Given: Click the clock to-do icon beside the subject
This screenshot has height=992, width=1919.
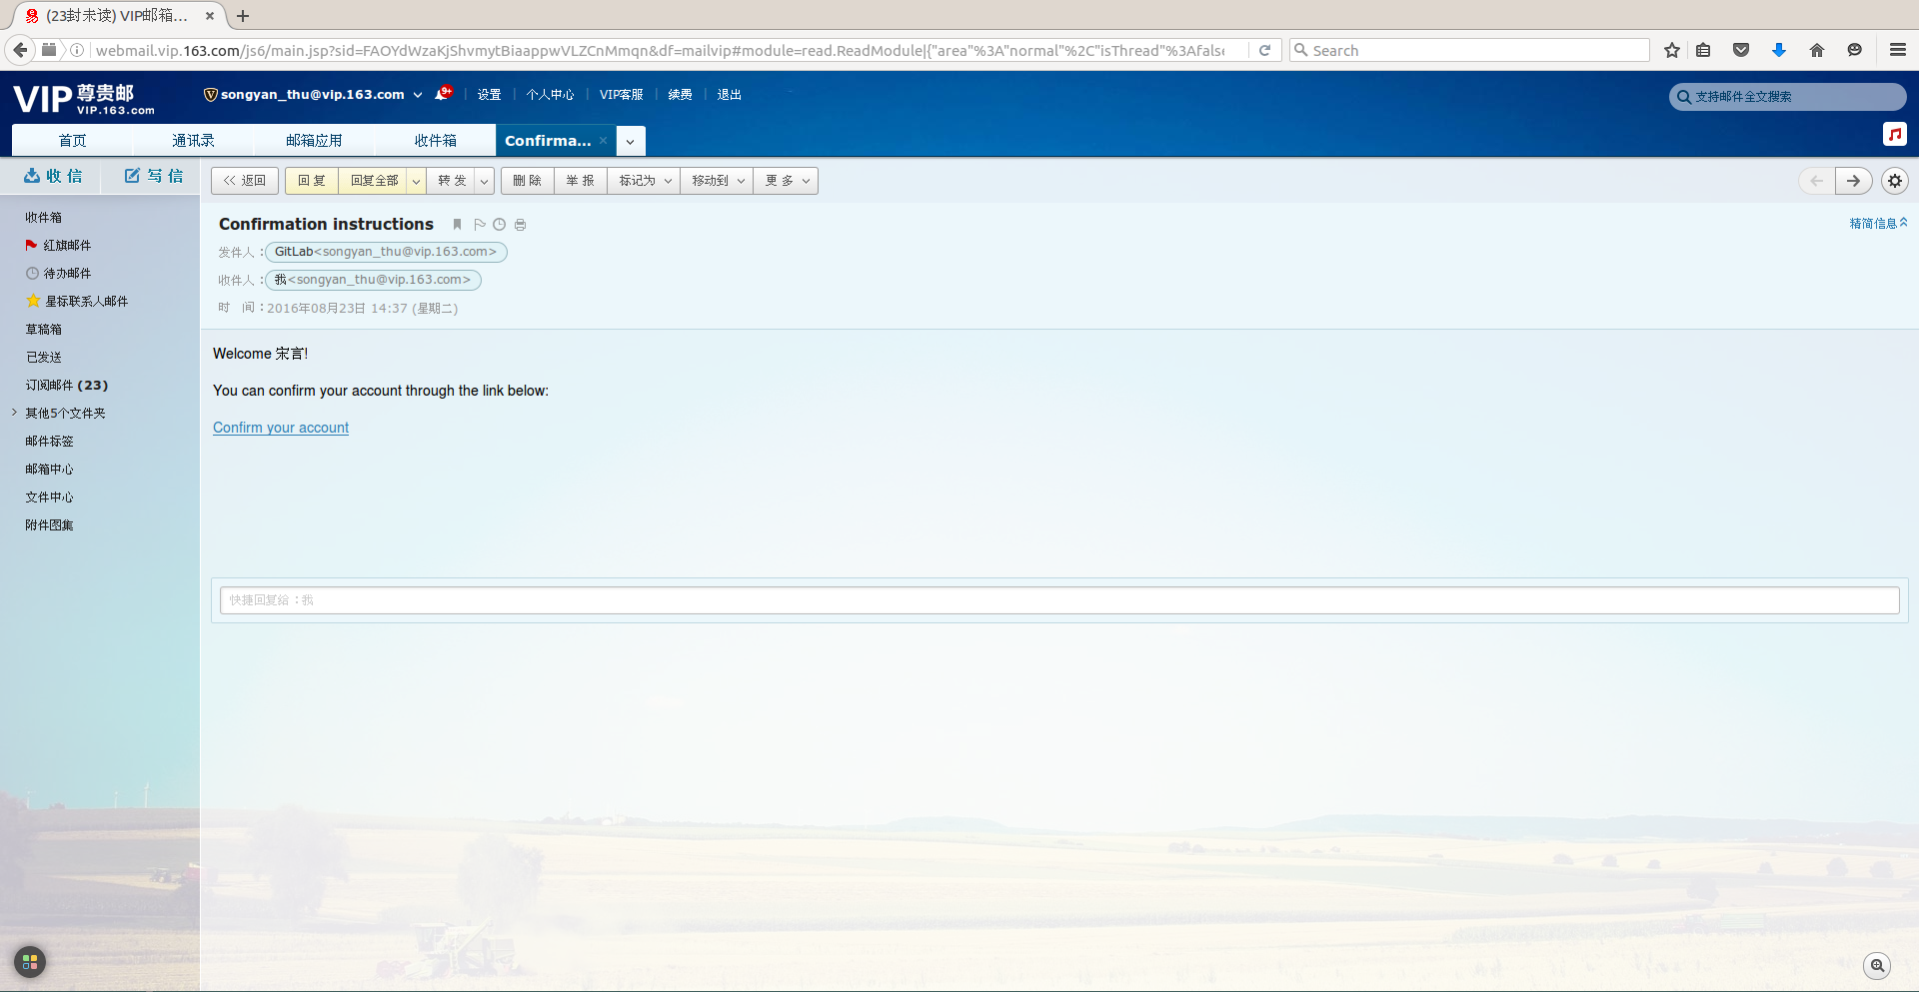Looking at the screenshot, I should [500, 225].
